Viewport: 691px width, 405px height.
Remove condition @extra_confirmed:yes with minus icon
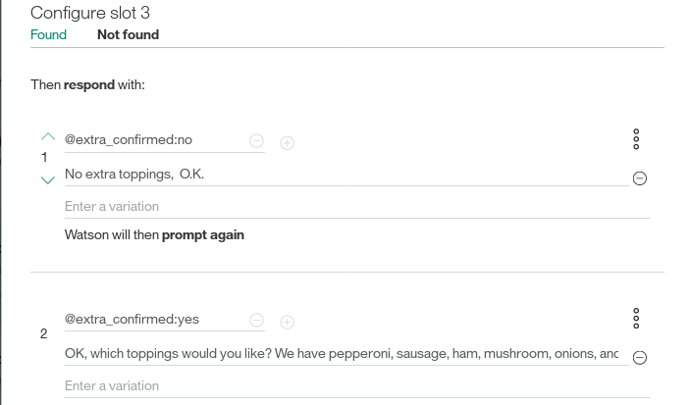[256, 320]
